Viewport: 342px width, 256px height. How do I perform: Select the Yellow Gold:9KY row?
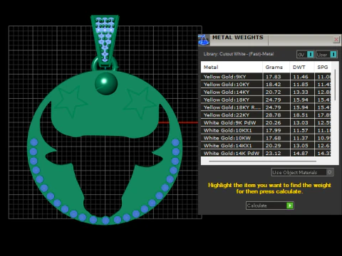coord(266,77)
